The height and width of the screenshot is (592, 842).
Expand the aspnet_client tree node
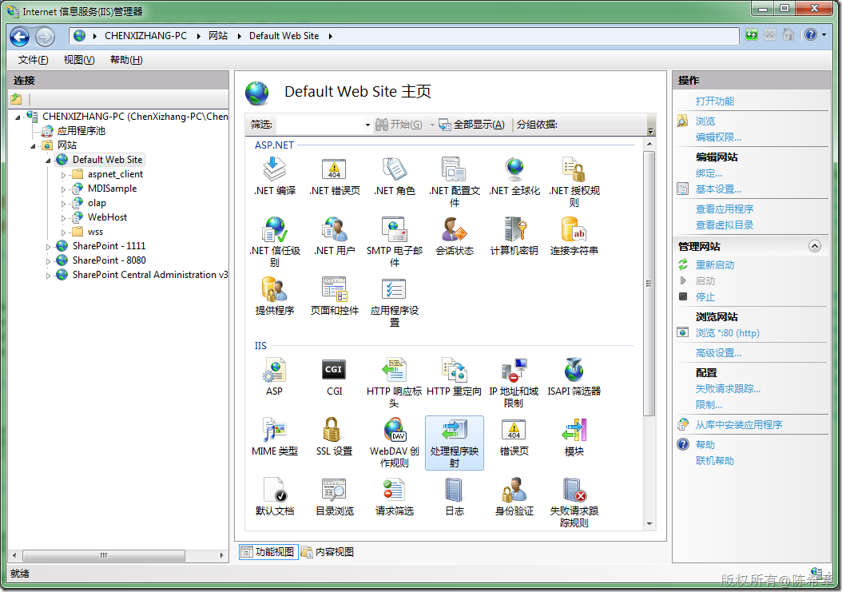(63, 175)
